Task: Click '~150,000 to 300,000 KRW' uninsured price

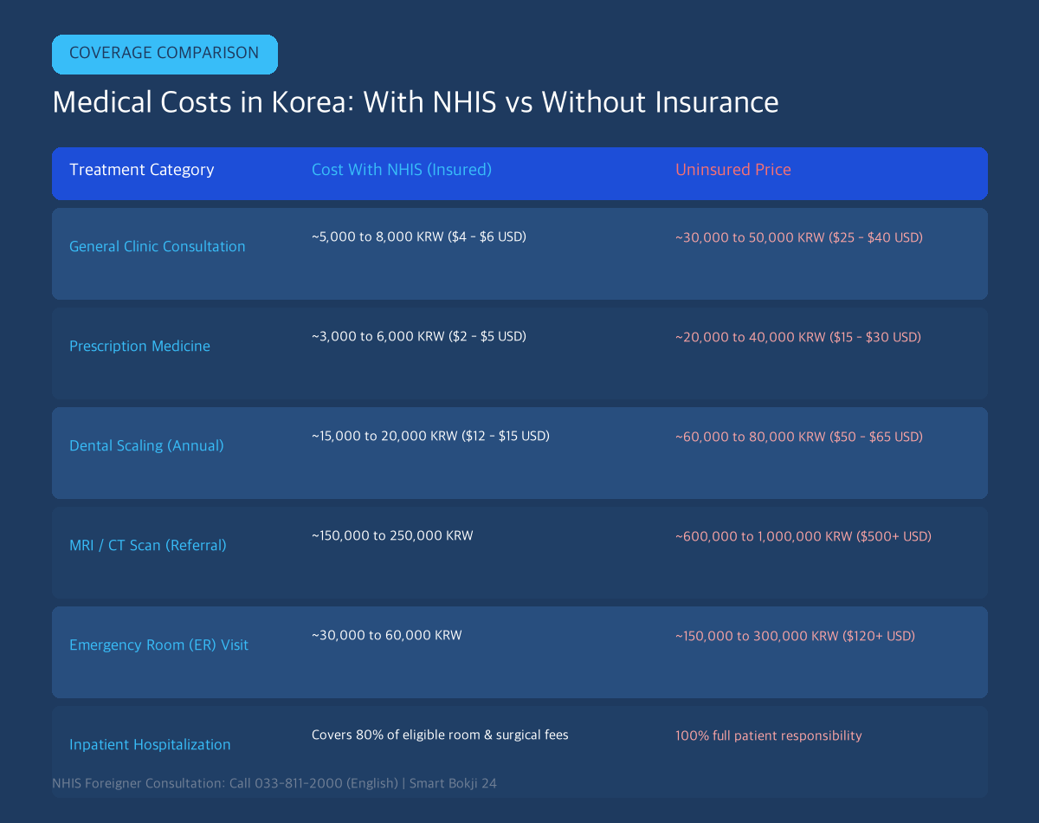Action: [x=795, y=636]
